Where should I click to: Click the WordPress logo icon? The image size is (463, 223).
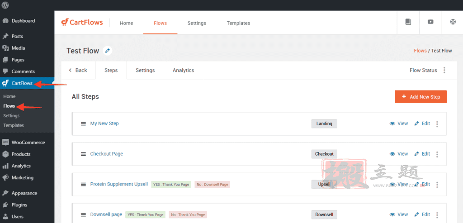5,5
